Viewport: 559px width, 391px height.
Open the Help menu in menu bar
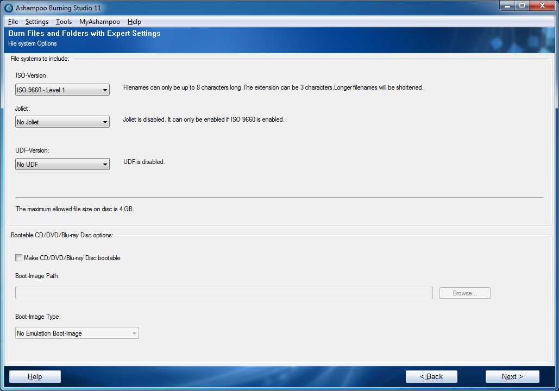click(x=134, y=22)
